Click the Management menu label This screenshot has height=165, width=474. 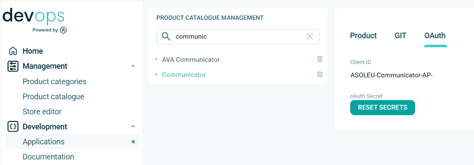[x=45, y=66]
